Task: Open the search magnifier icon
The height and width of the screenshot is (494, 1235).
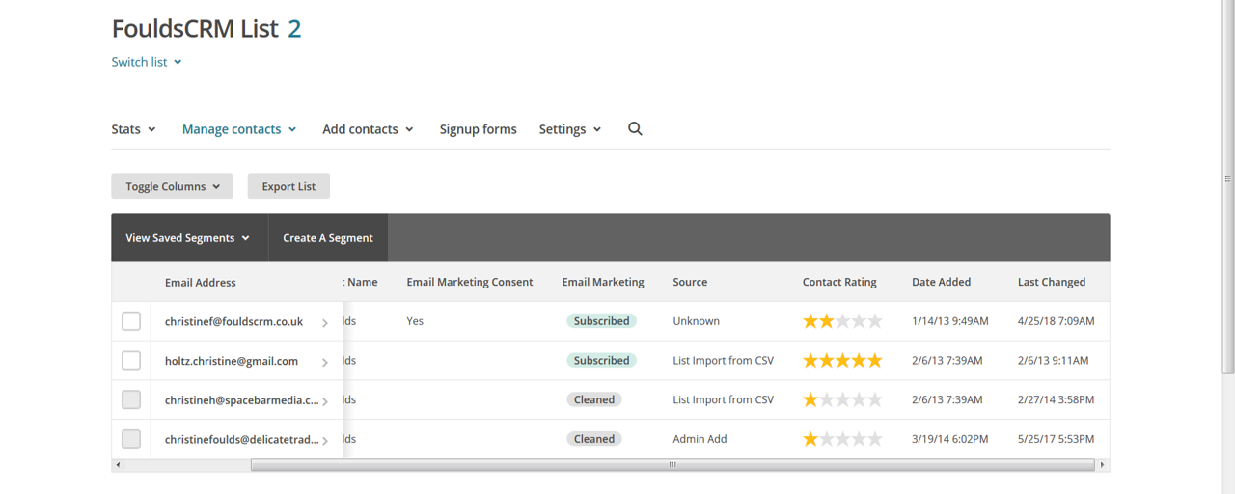Action: (635, 128)
